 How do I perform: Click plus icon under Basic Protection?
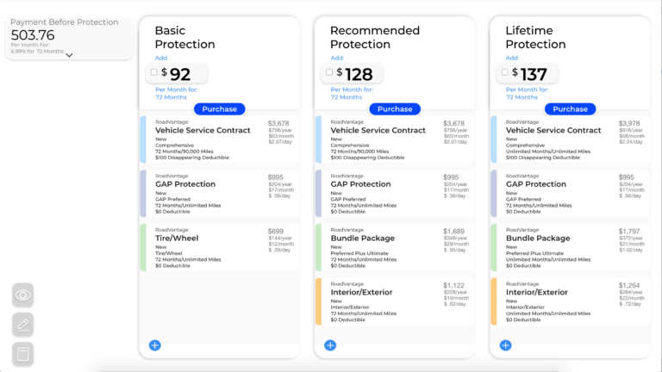(155, 345)
